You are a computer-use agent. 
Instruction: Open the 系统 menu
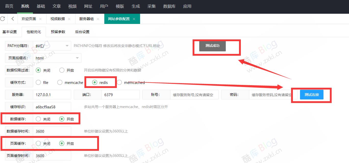(x=25, y=6)
